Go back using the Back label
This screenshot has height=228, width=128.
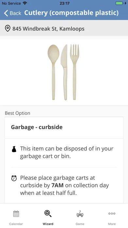[16, 13]
